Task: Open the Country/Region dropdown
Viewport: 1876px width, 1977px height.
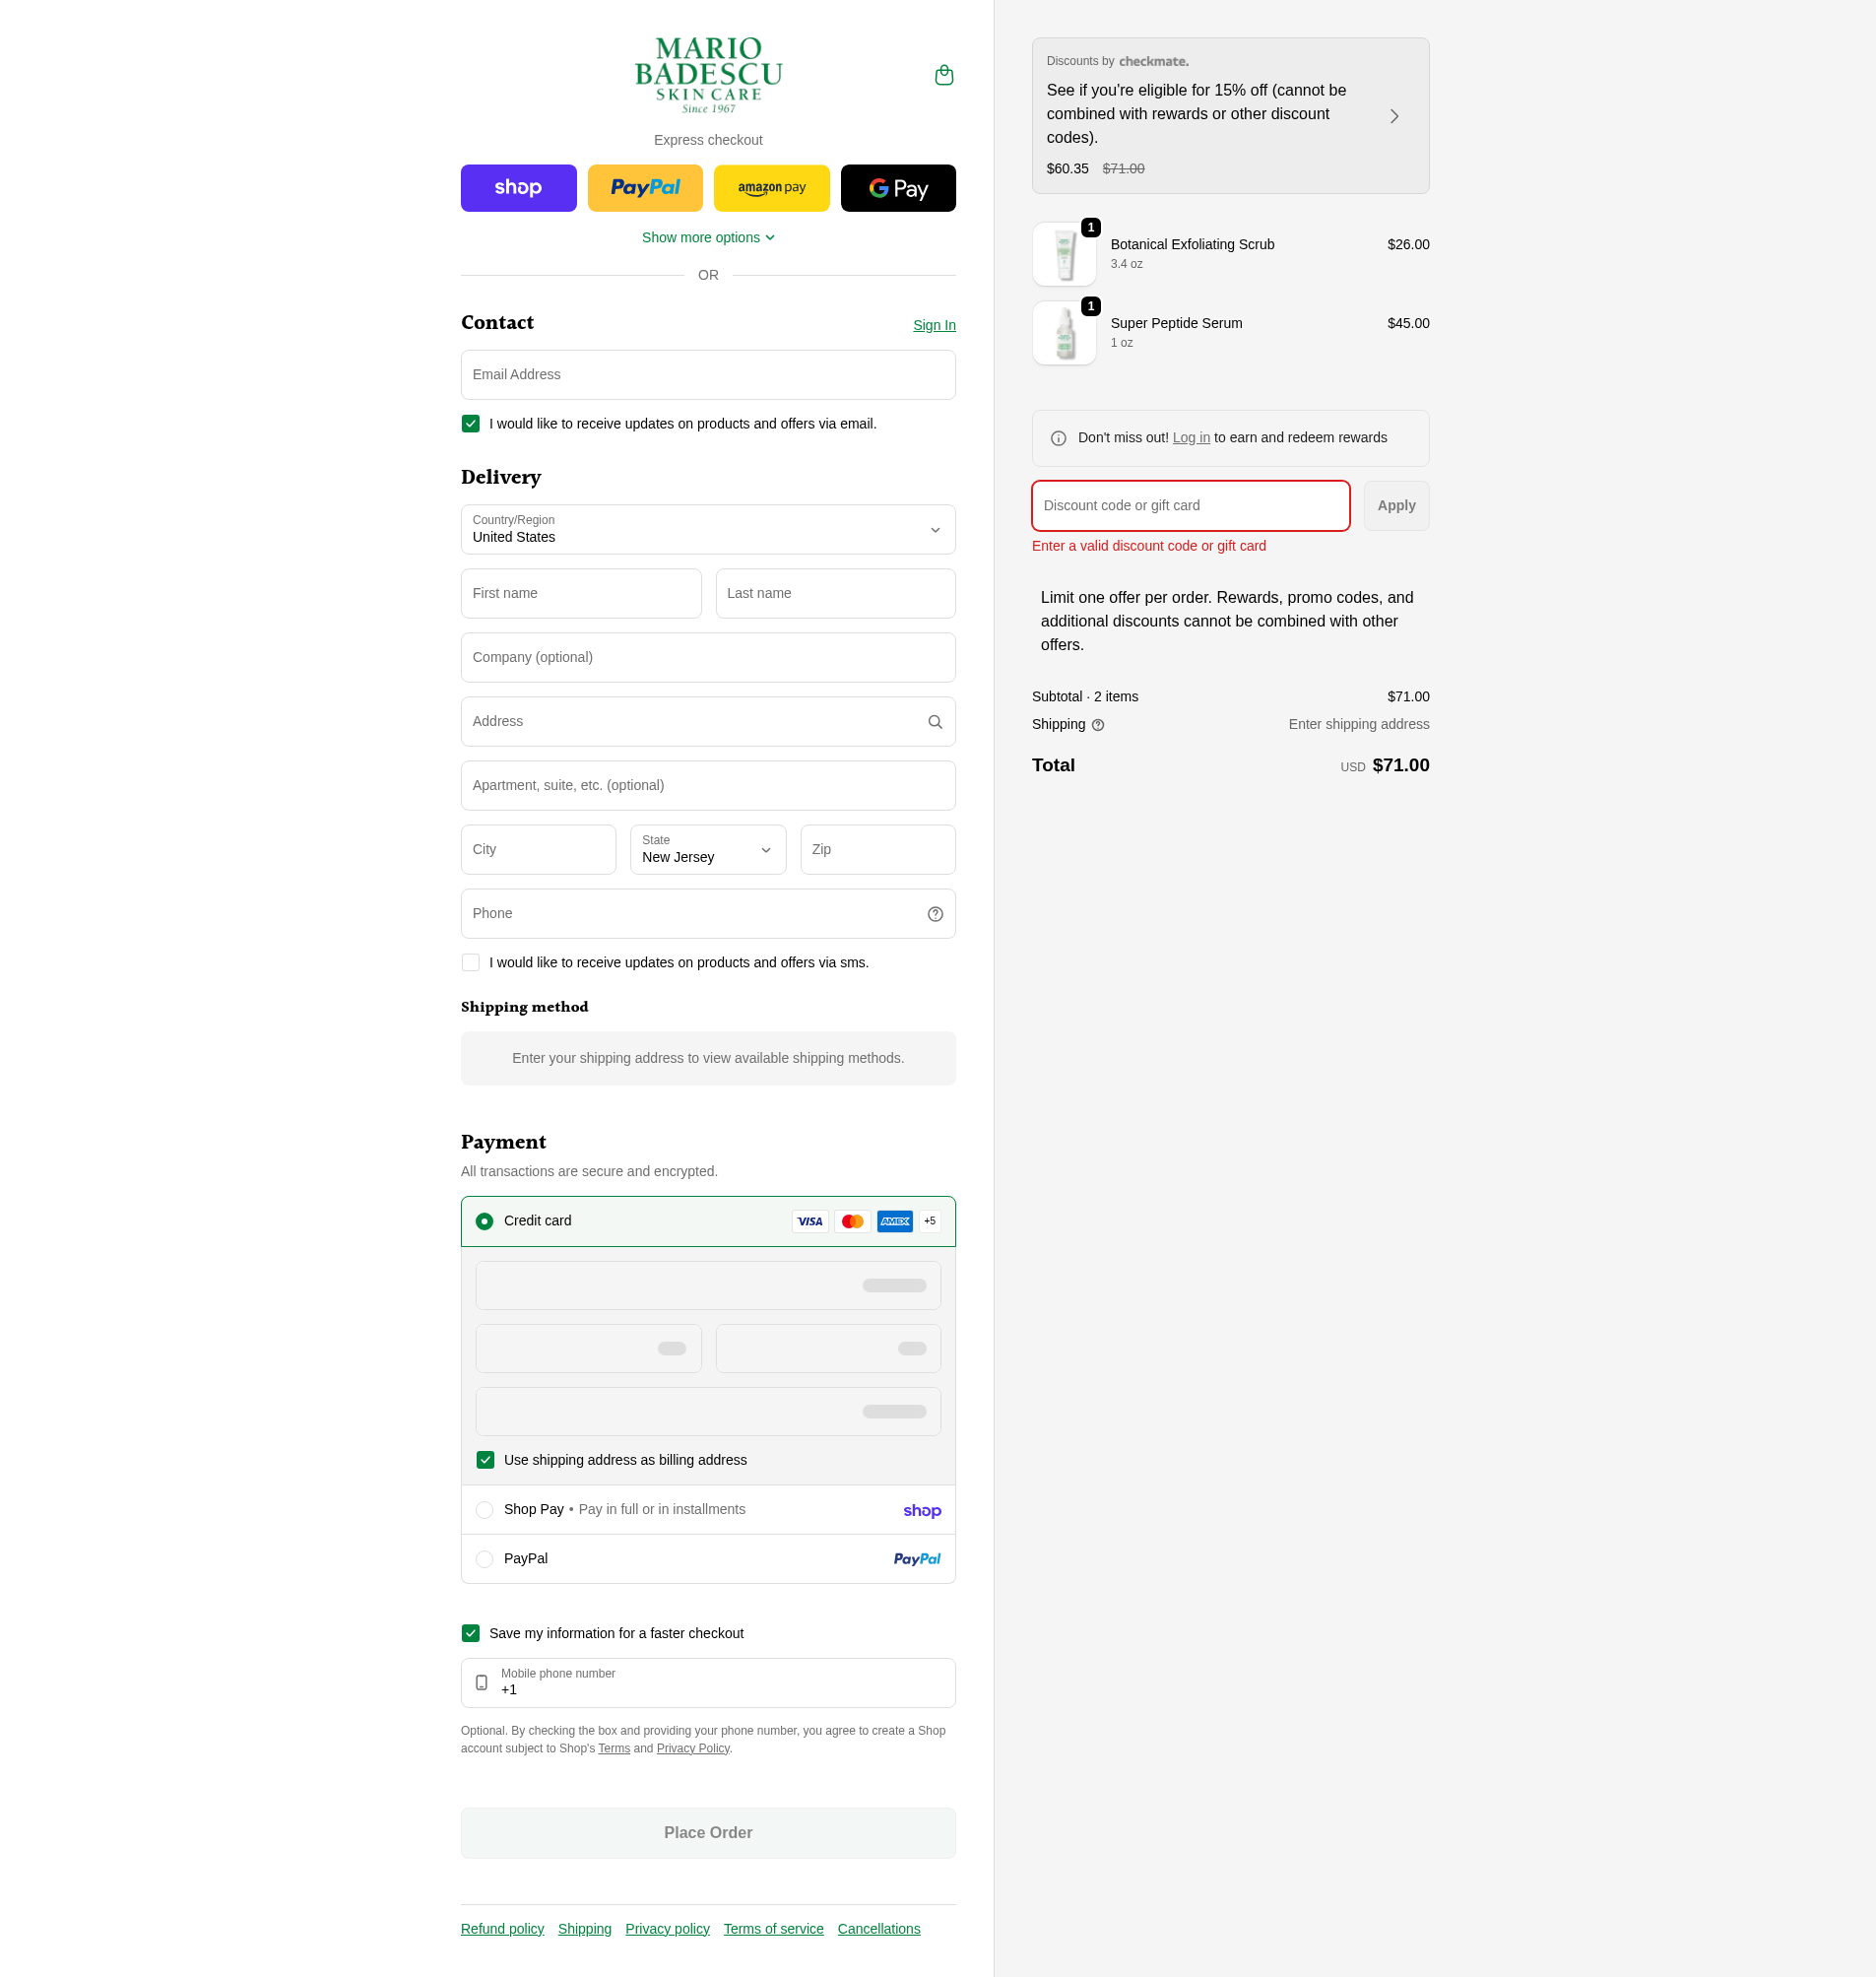Action: pos(708,529)
